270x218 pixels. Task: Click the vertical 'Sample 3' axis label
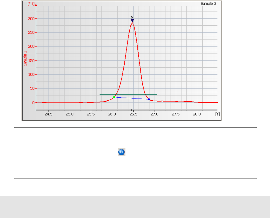25,58
